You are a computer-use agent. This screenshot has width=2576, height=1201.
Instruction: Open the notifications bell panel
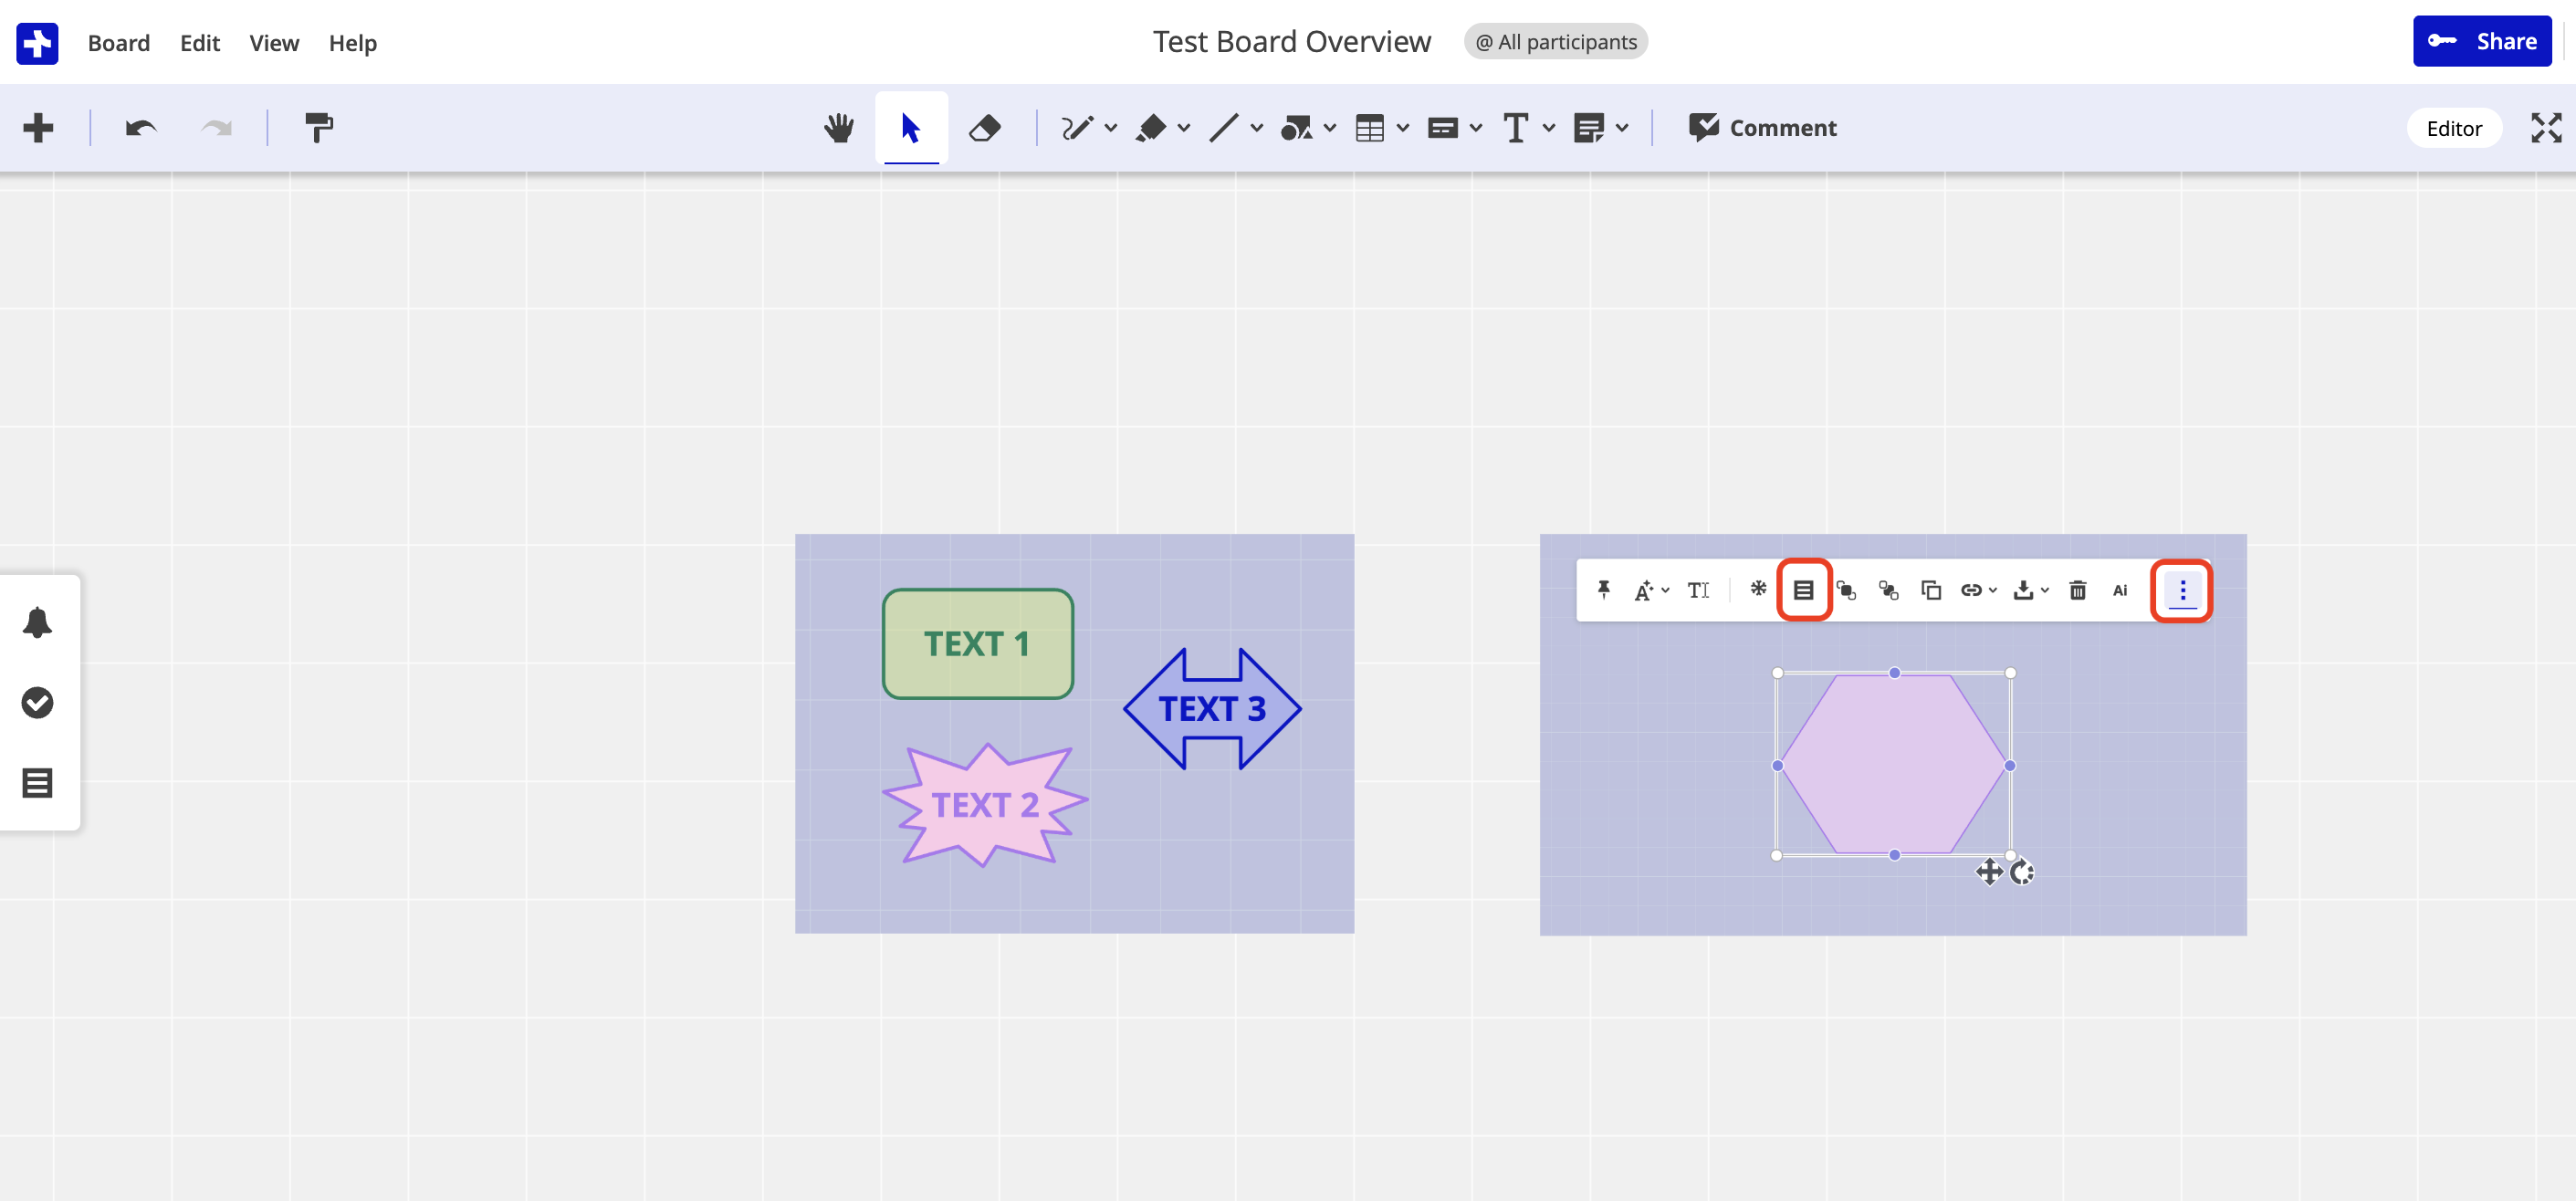coord(37,622)
